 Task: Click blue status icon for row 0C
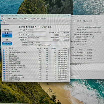coord(4,56)
